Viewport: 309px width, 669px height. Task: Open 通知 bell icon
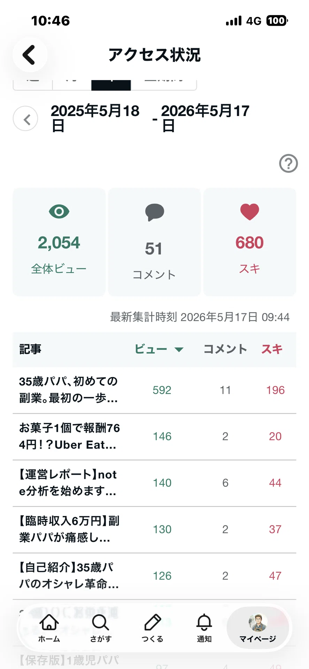[x=204, y=628]
